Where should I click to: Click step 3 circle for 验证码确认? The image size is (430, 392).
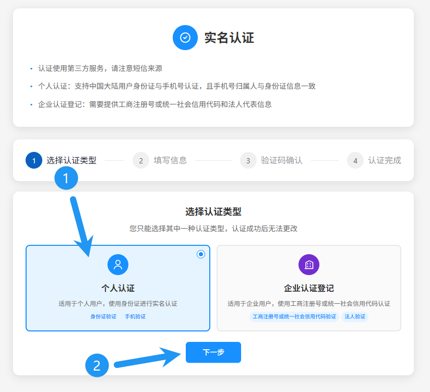click(x=248, y=160)
